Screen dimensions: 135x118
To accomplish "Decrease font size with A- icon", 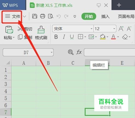I will click(129, 29).
